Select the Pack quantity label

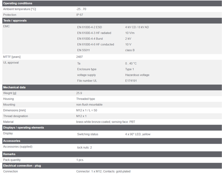pyautogui.click(x=12, y=160)
